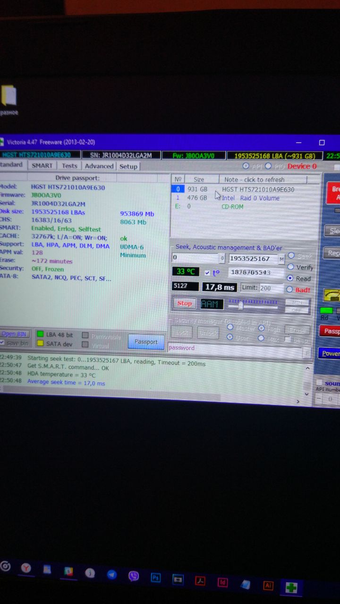Screen dimensions: 340x604
Task: Open the Yandex Browser taskbar icon
Action: tap(26, 567)
